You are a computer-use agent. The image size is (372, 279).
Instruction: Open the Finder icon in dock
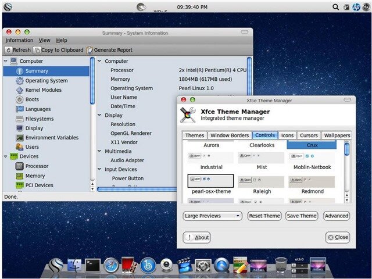(x=74, y=265)
